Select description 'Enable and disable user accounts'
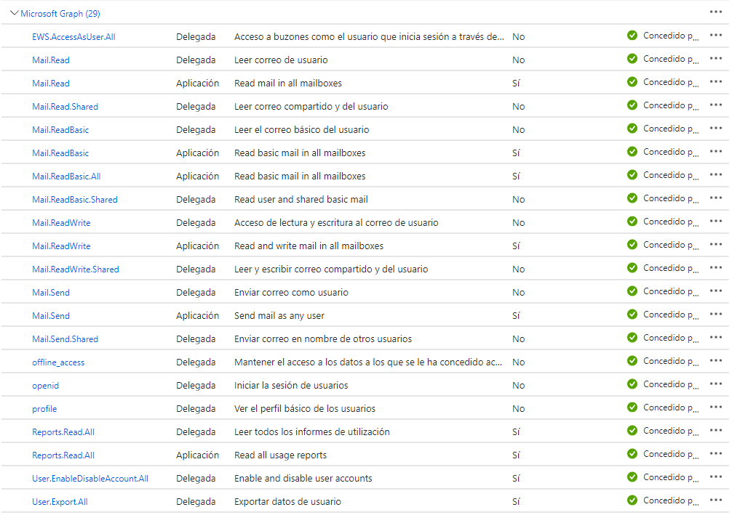Image resolution: width=740 pixels, height=515 pixels. pos(303,479)
